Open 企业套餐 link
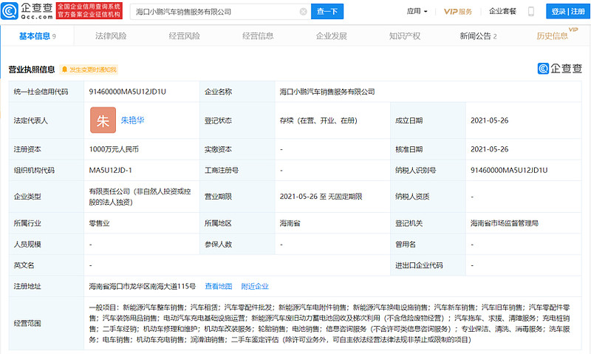Image resolution: width=591 pixels, height=354 pixels. pos(502,11)
